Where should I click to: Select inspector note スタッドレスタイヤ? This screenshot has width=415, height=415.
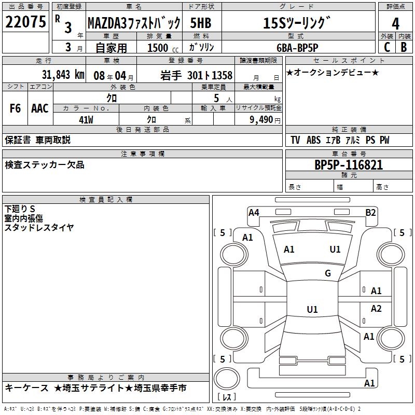coord(39,227)
